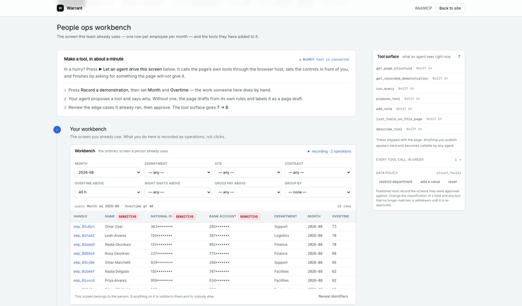Open employee handle emp_03u6yn

[84, 227]
